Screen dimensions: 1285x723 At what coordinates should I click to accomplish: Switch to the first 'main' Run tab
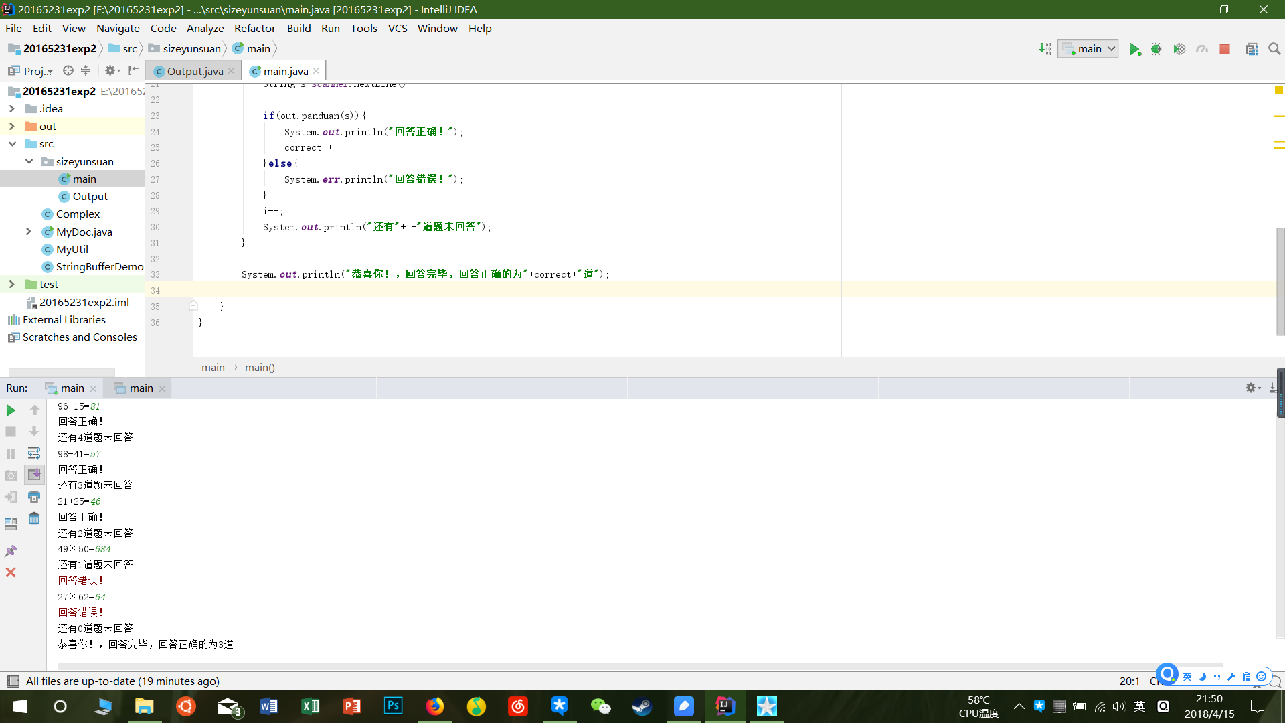tap(72, 388)
